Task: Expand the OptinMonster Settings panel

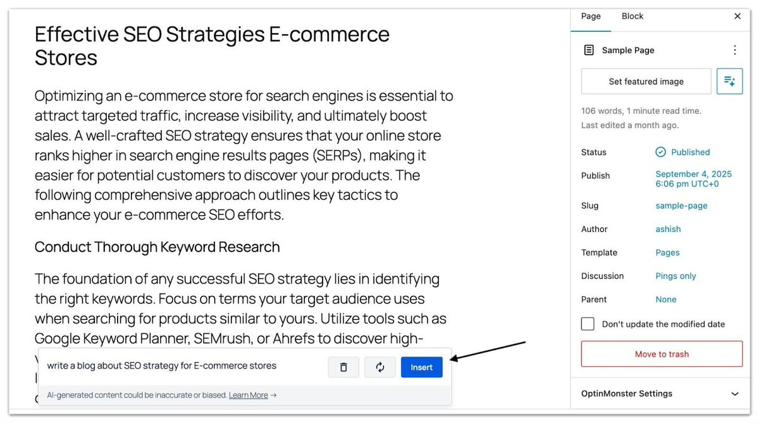Action: point(662,393)
